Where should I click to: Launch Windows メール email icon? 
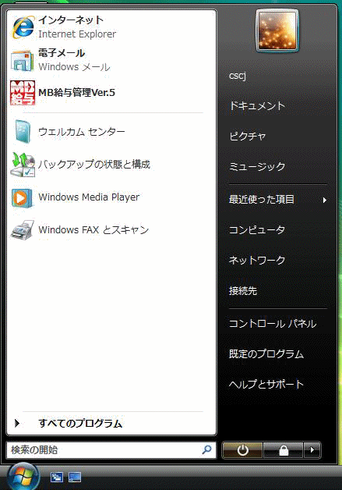coord(23,60)
